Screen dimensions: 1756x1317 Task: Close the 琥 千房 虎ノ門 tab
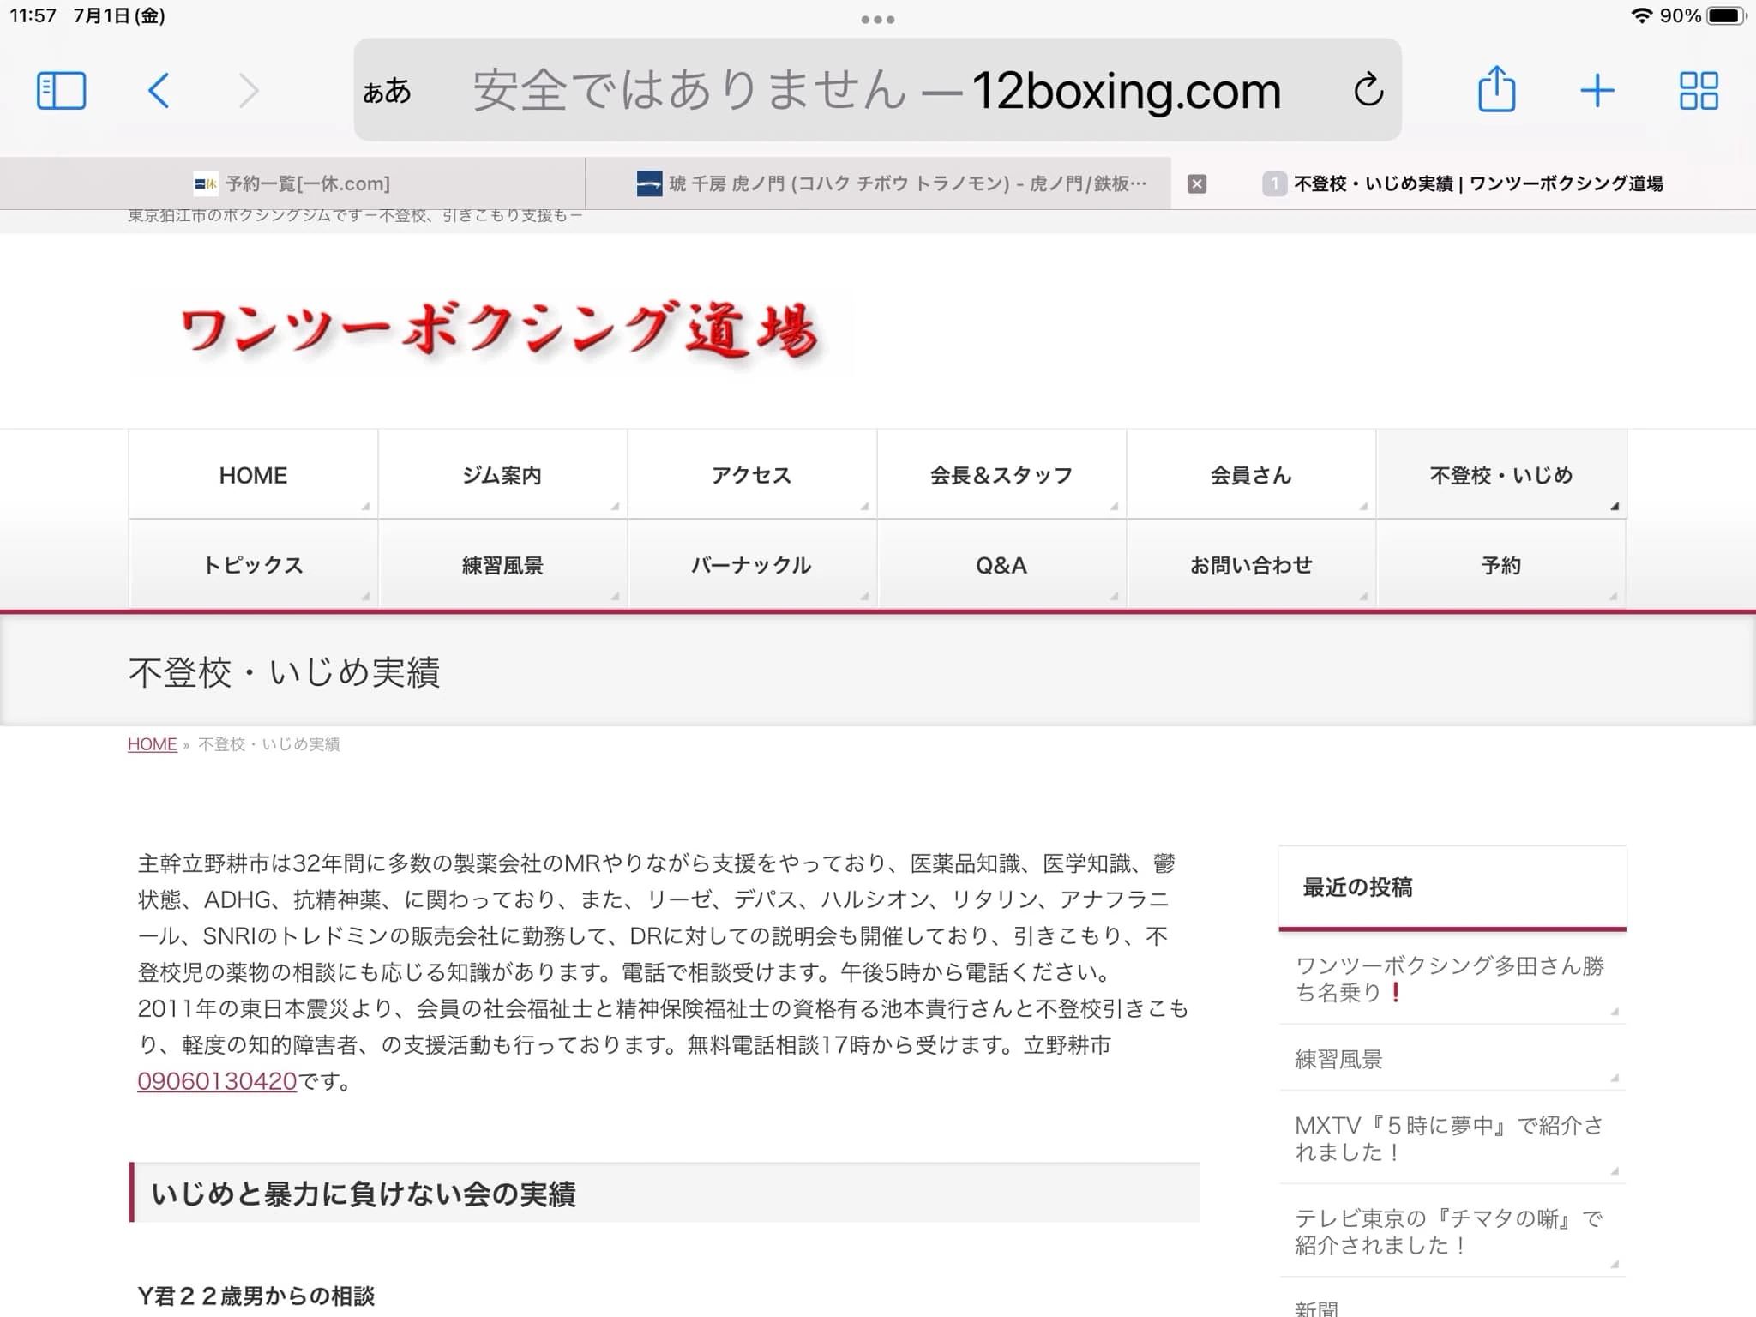click(x=1195, y=183)
